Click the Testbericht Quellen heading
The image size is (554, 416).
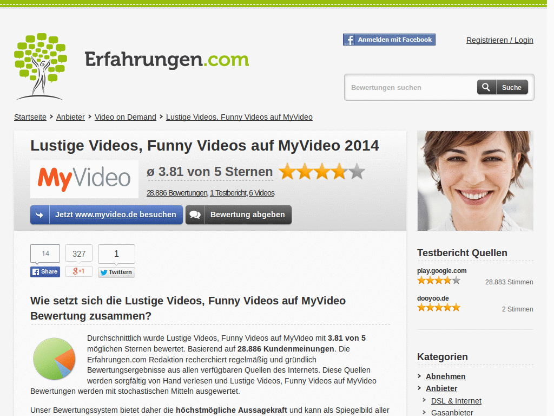(x=462, y=253)
